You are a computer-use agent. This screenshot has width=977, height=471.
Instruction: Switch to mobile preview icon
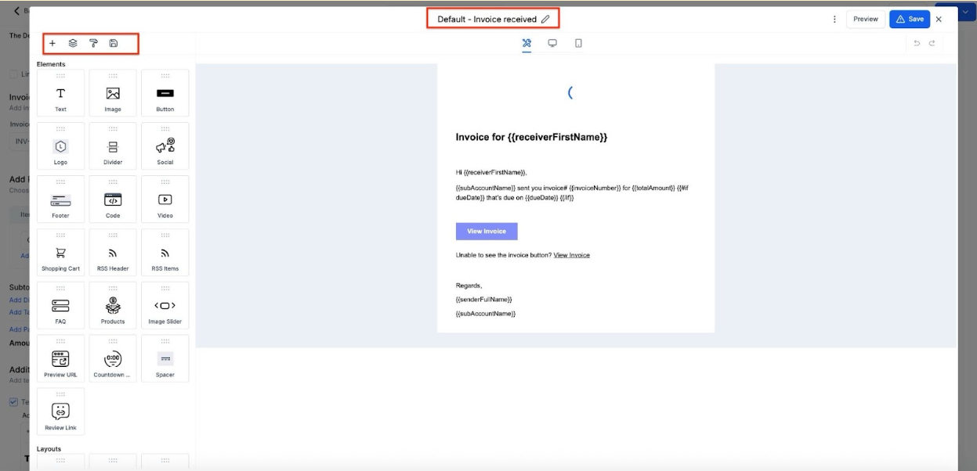coord(578,43)
